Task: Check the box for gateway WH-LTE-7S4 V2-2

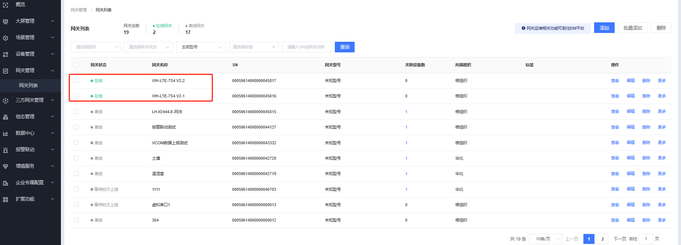Action: click(76, 81)
